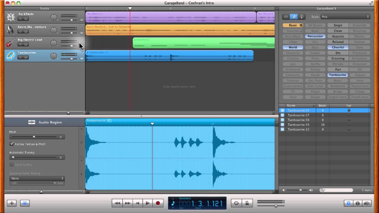
Task: Select the Tambourine 03 loop row
Action: (x=325, y=110)
